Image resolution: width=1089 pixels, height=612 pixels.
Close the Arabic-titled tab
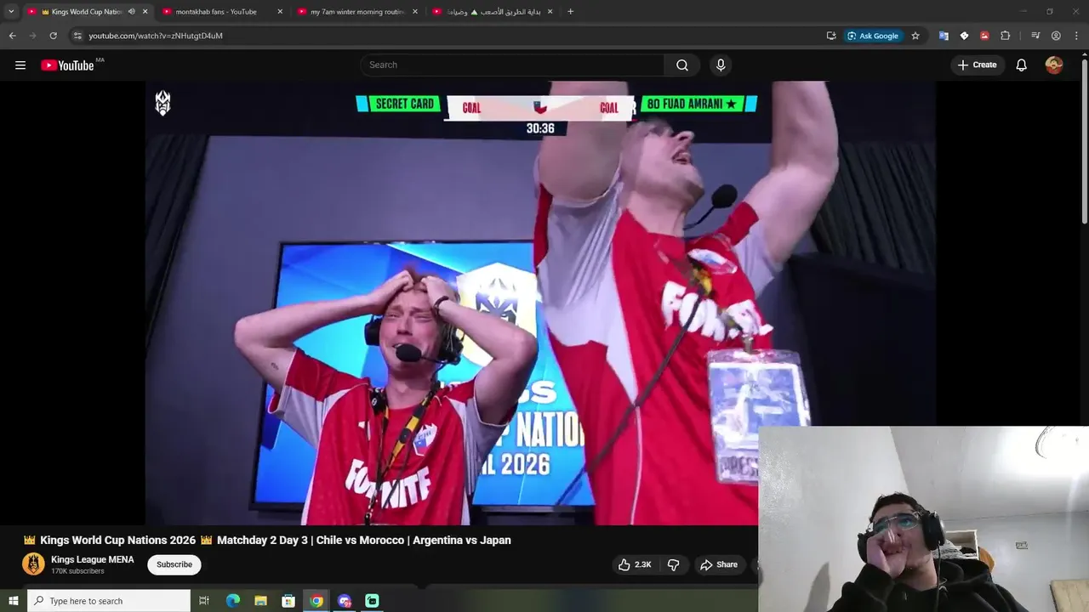coord(550,12)
